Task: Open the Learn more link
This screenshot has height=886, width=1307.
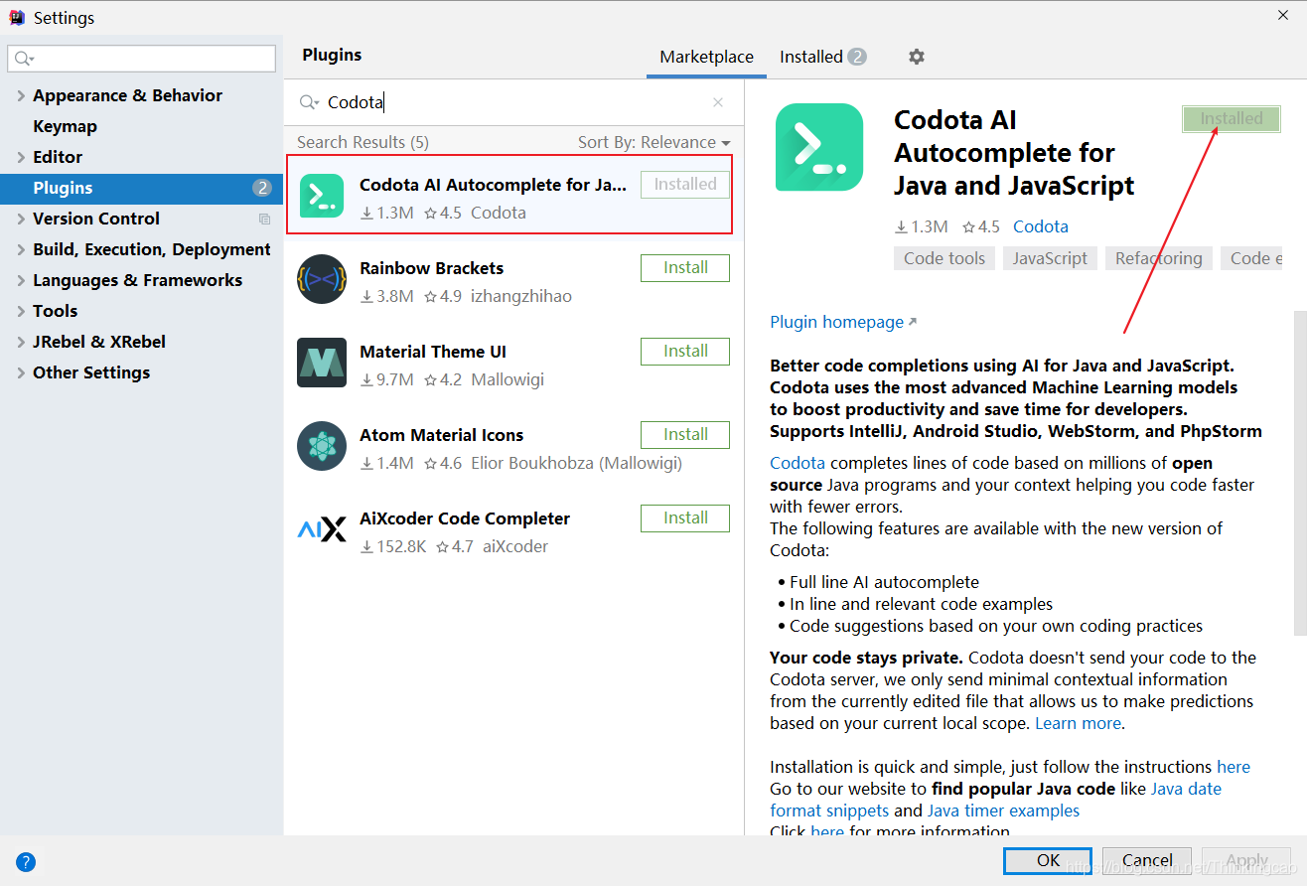Action: [x=1078, y=723]
